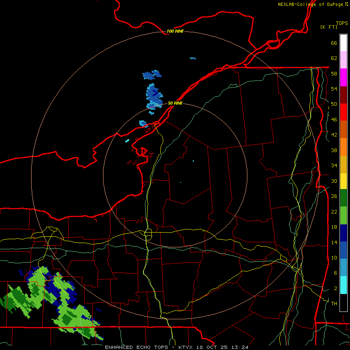Click the "54" legend value
The height and width of the screenshot is (350, 350).
(334, 89)
